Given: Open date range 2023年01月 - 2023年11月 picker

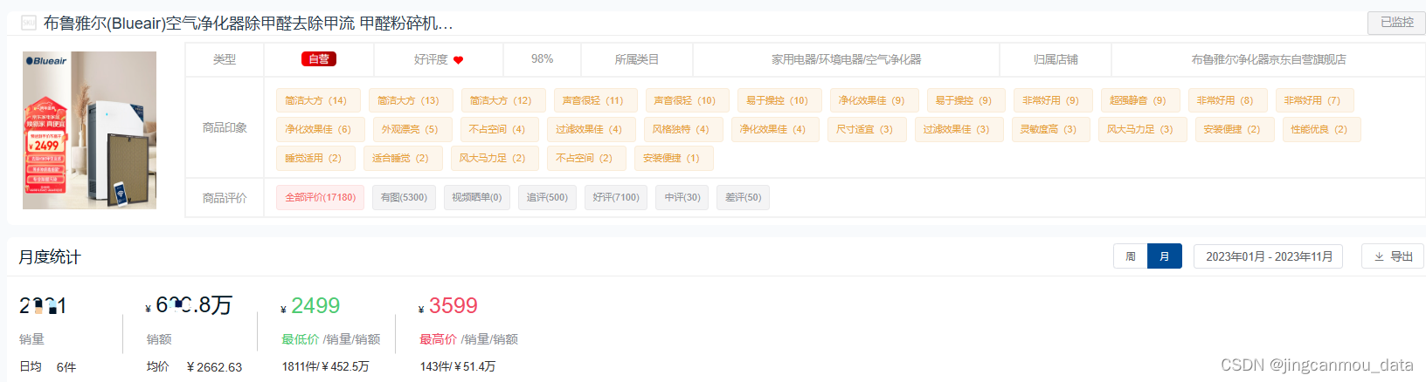Looking at the screenshot, I should point(1270,256).
